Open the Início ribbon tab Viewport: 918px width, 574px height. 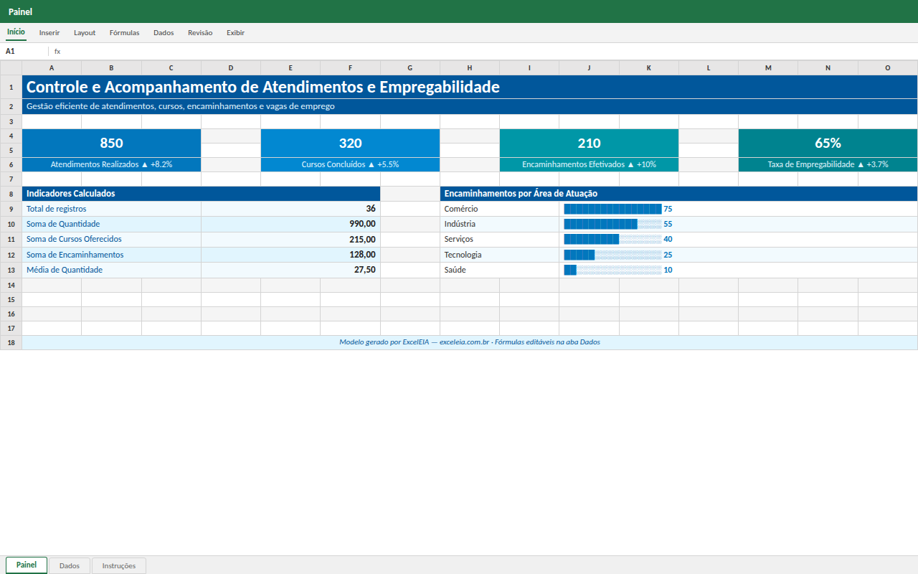click(x=16, y=32)
